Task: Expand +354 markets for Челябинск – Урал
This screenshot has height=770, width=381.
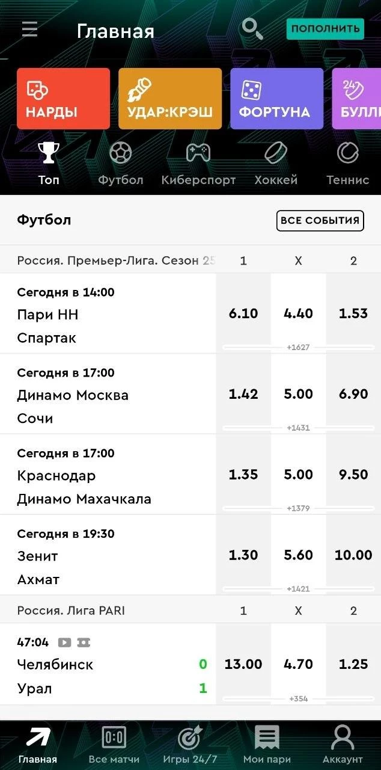Action: coord(298,699)
